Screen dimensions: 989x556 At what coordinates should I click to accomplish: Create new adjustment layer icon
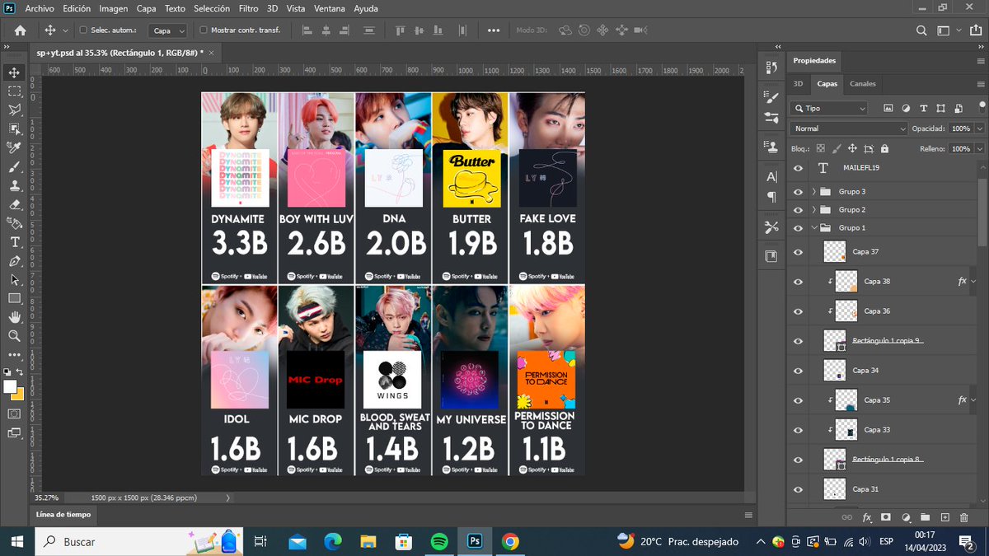click(x=906, y=517)
